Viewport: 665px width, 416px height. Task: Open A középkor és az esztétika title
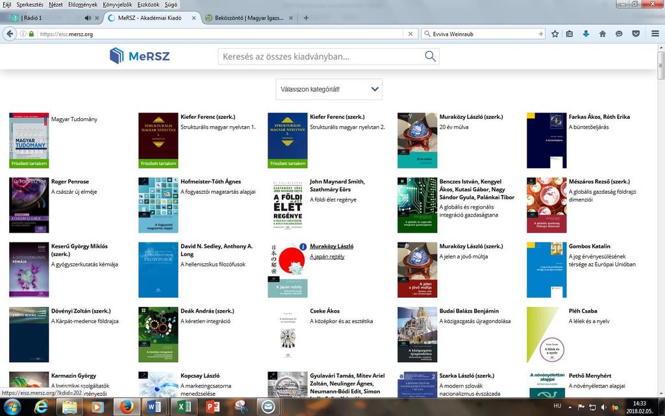342,321
